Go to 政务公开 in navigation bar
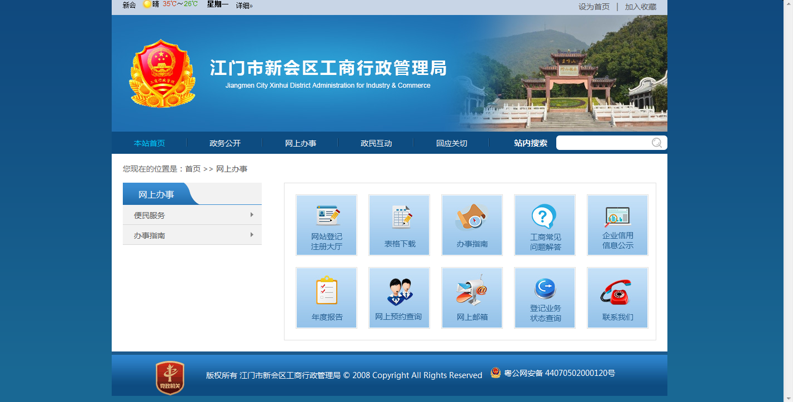This screenshot has height=402, width=793. (225, 143)
